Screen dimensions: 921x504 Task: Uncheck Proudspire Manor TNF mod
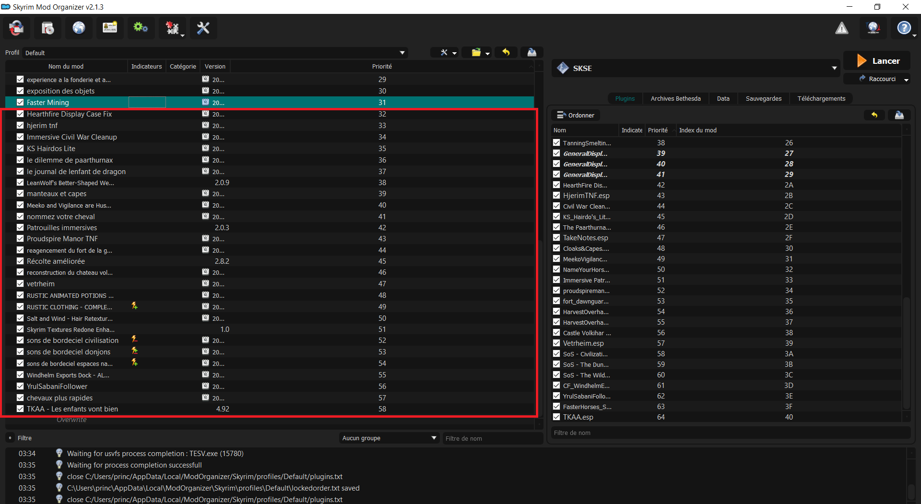coord(20,238)
